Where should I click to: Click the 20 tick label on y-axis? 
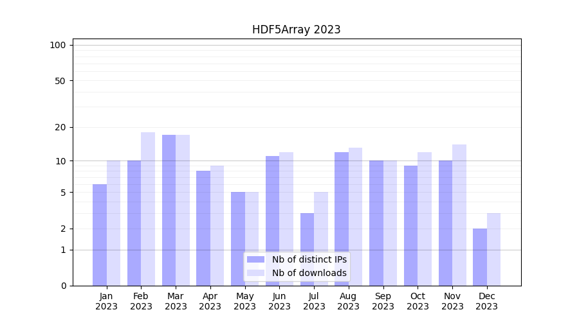60,127
